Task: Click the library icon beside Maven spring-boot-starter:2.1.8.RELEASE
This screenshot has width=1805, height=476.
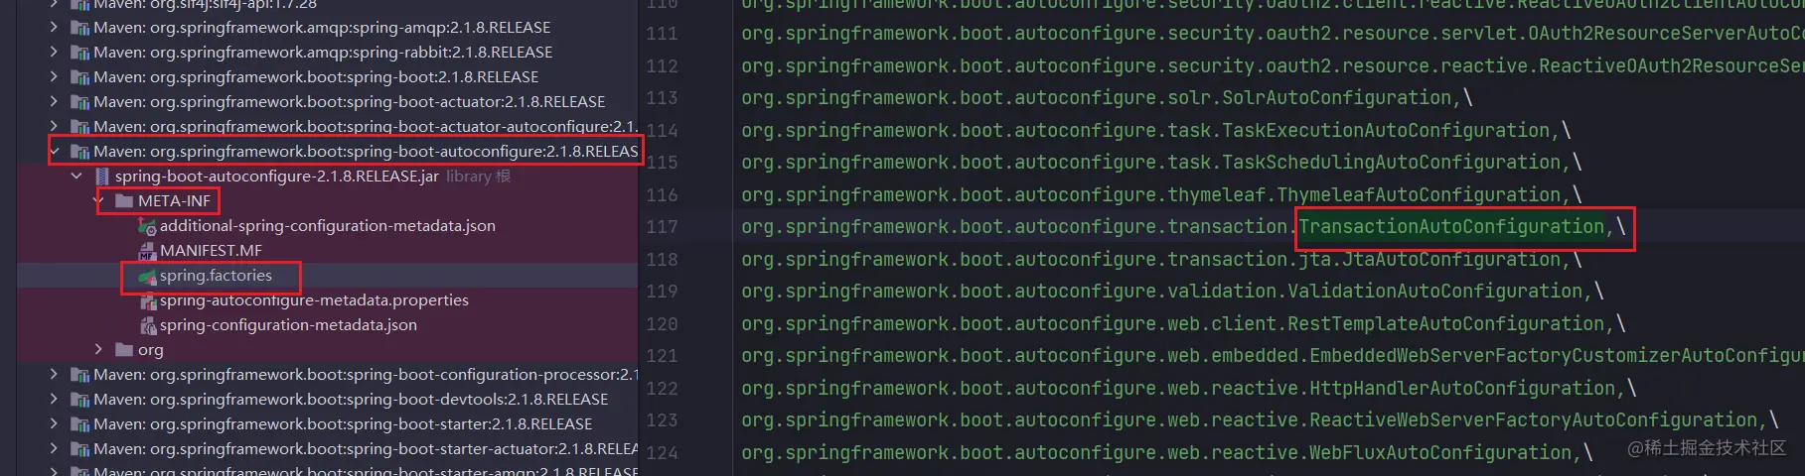Action: click(x=79, y=424)
